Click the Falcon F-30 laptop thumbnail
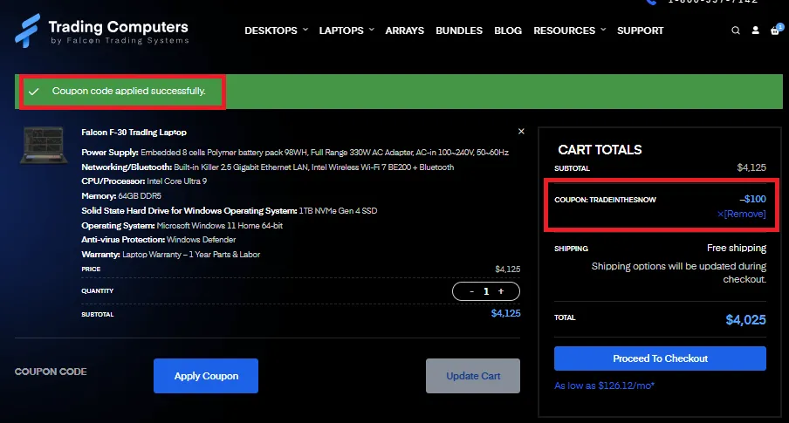 click(44, 146)
